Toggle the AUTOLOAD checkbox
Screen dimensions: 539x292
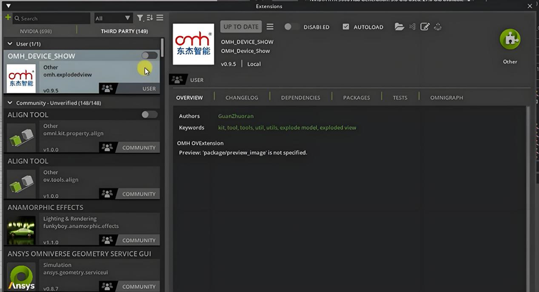[346, 27]
